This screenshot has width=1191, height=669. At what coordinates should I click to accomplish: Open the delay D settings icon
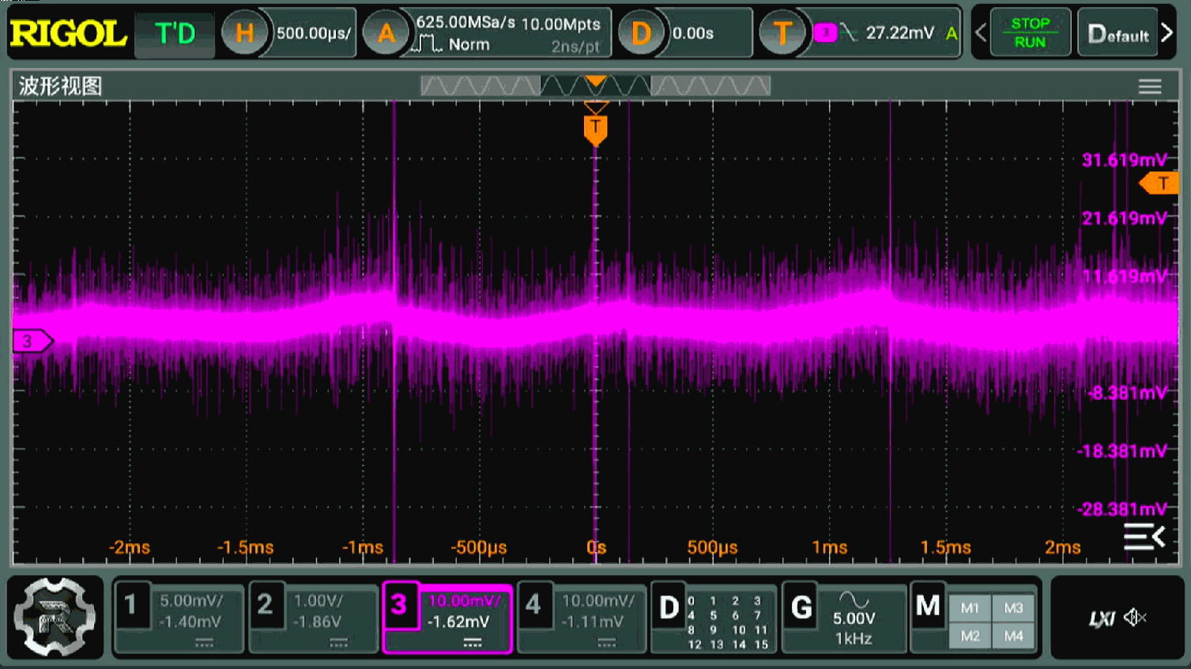pyautogui.click(x=641, y=33)
